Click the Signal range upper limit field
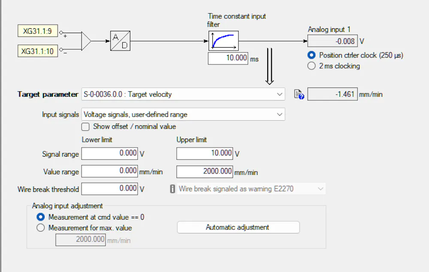Image resolution: width=429 pixels, height=272 pixels. point(205,153)
